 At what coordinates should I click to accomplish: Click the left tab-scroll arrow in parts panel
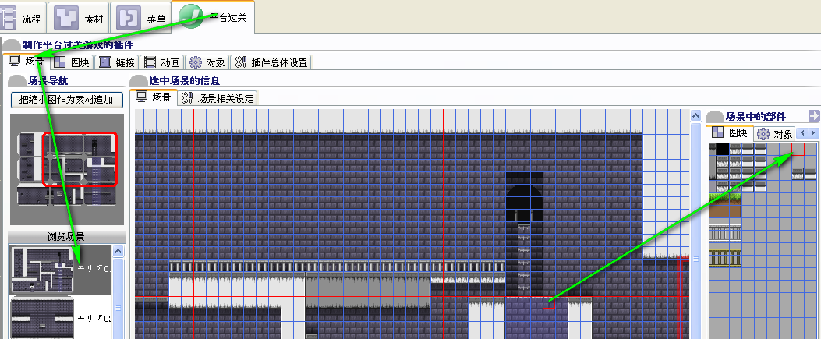tap(802, 133)
